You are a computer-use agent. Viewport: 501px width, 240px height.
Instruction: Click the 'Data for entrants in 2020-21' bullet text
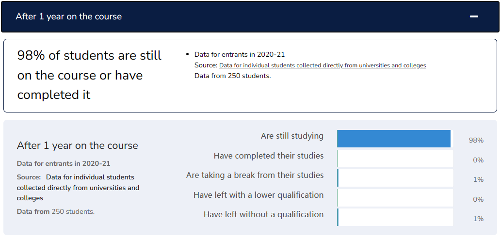[240, 55]
